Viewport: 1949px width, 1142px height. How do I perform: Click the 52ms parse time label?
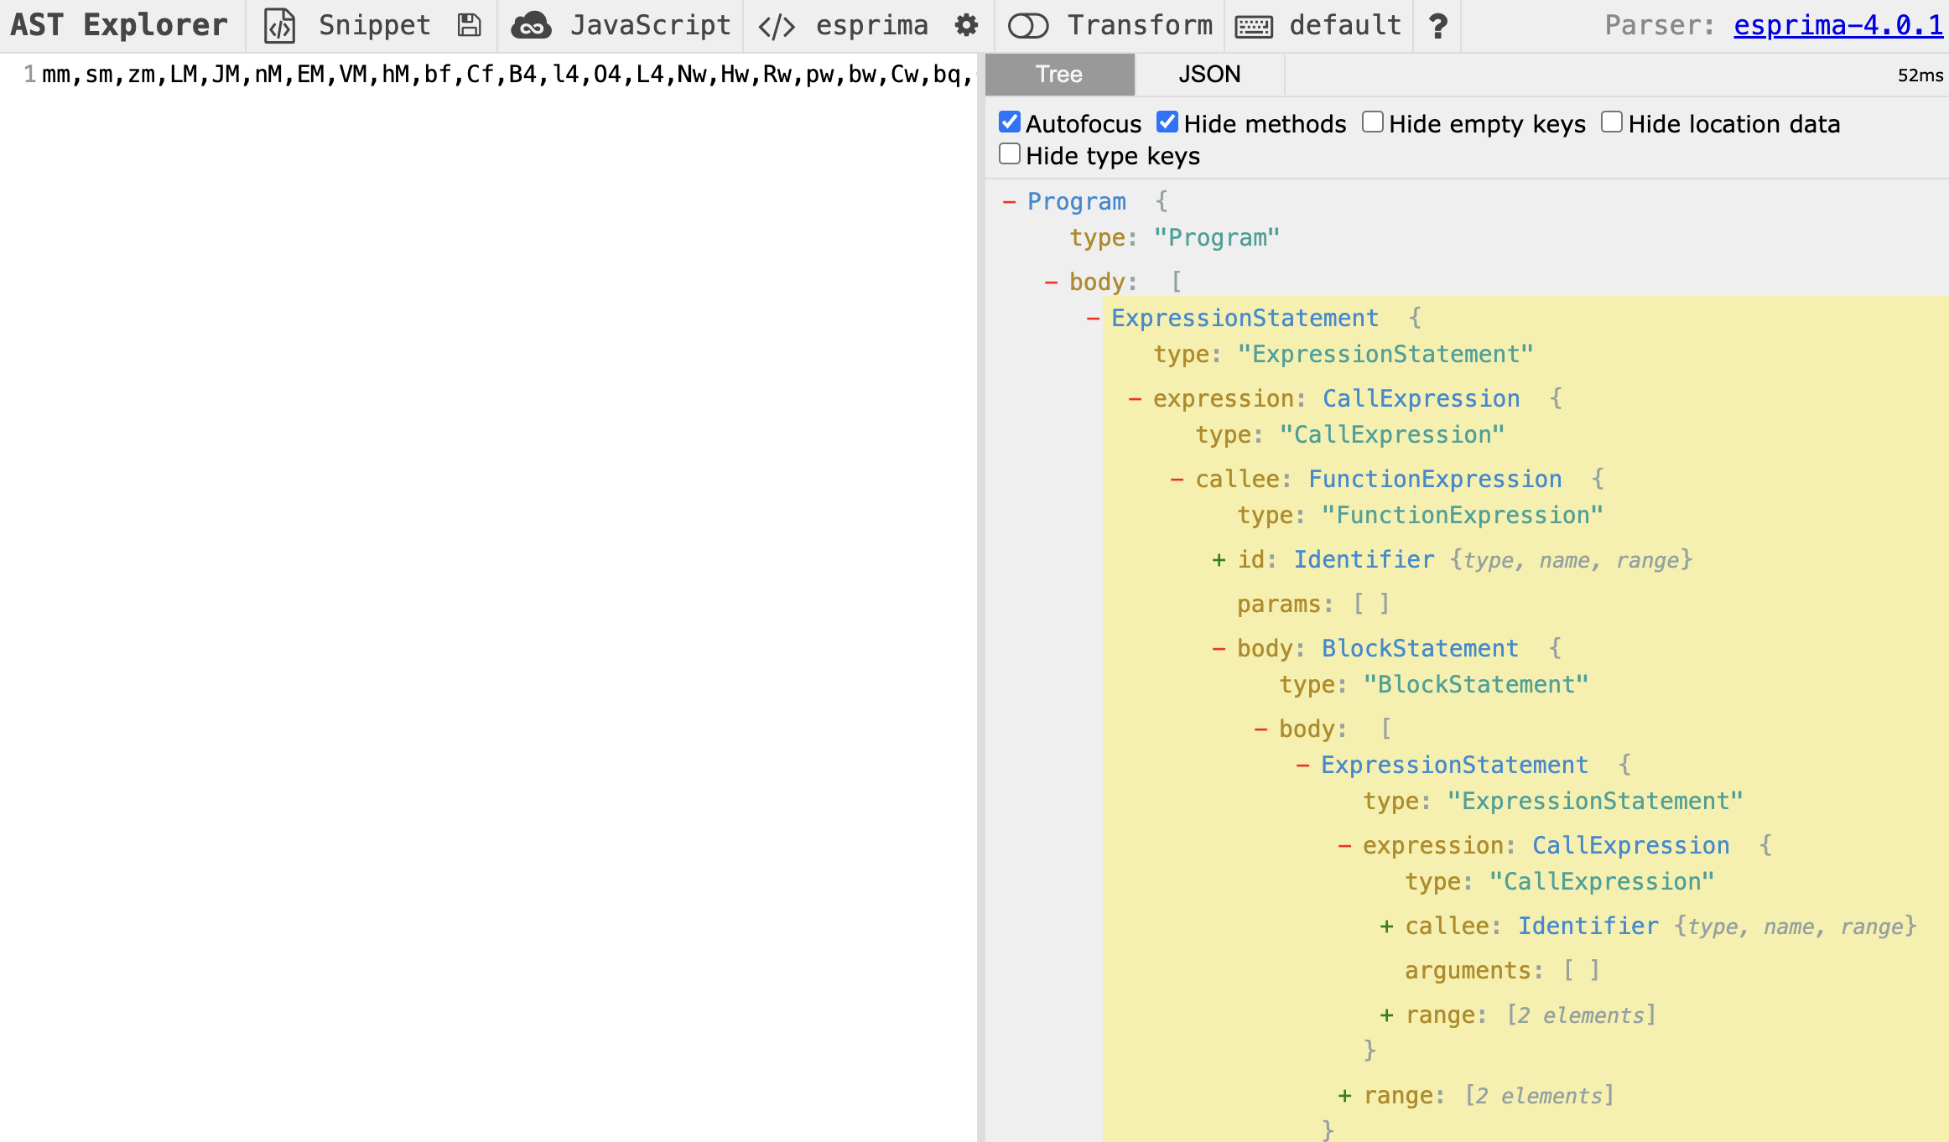pyautogui.click(x=1920, y=75)
